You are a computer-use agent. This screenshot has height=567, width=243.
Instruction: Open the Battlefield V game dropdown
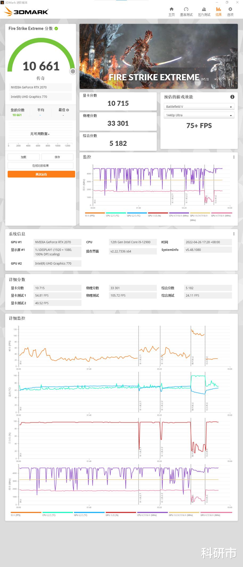tap(199, 107)
